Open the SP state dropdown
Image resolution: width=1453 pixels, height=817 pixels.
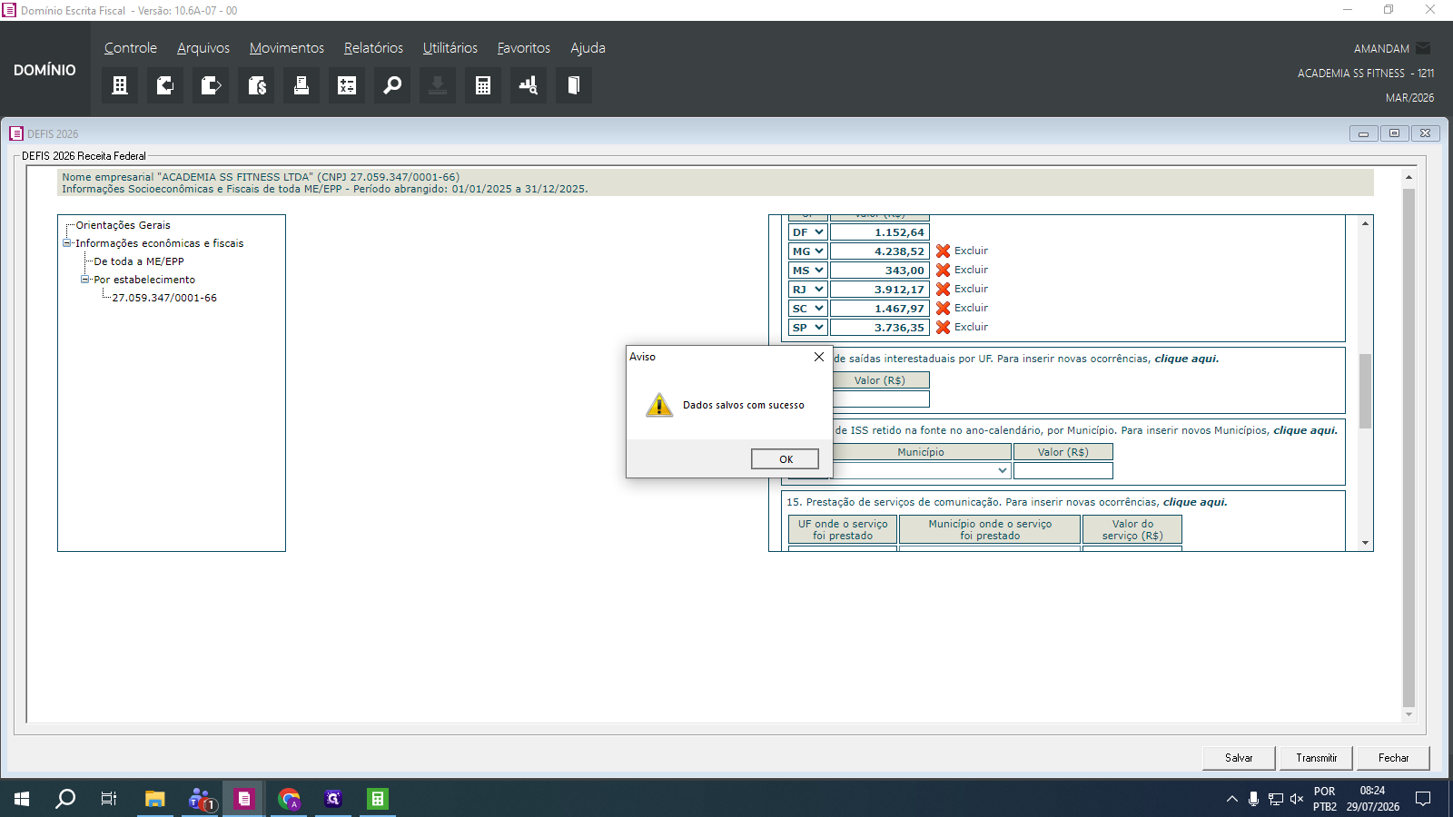[x=807, y=328]
